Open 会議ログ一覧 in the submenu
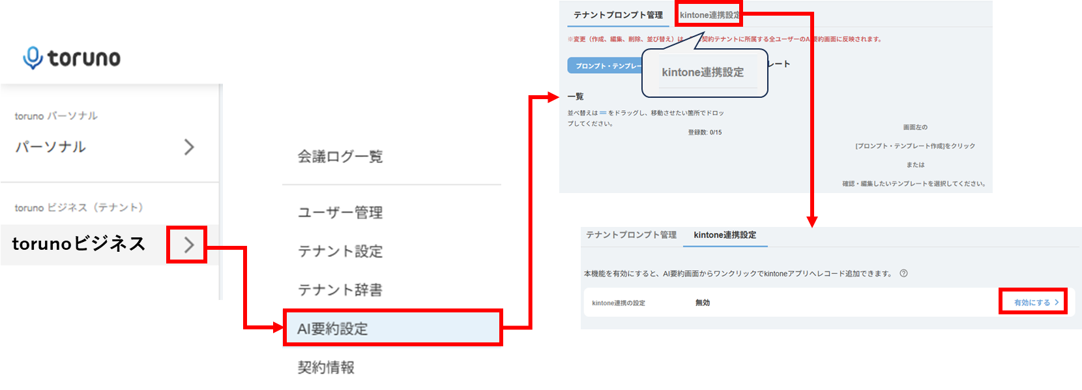This screenshot has height=390, width=1082. point(340,157)
